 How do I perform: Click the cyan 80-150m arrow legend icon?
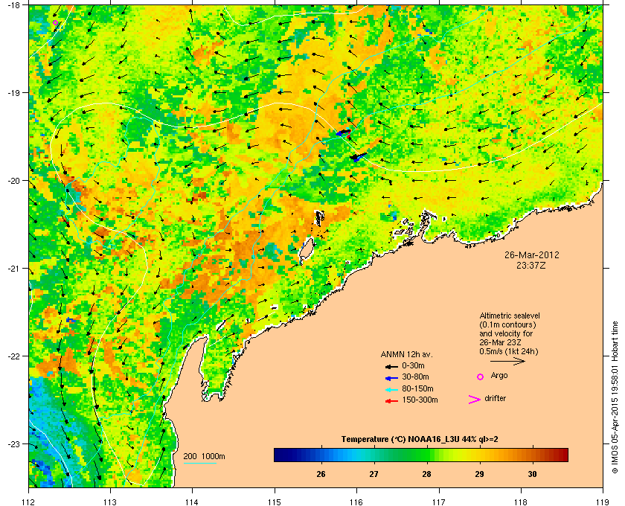tap(391, 389)
